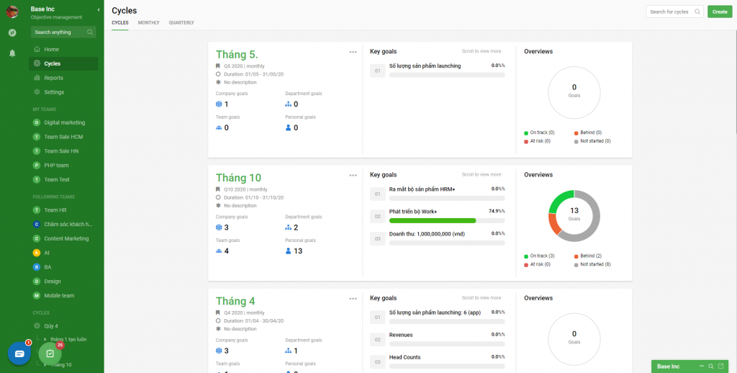Open Reports from the sidebar
737x373 pixels.
click(53, 78)
